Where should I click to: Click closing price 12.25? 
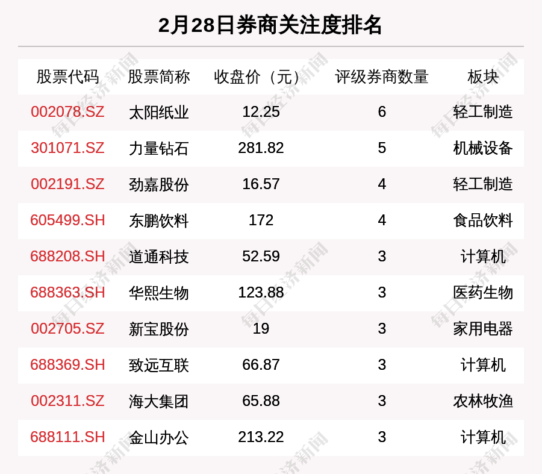coord(261,112)
